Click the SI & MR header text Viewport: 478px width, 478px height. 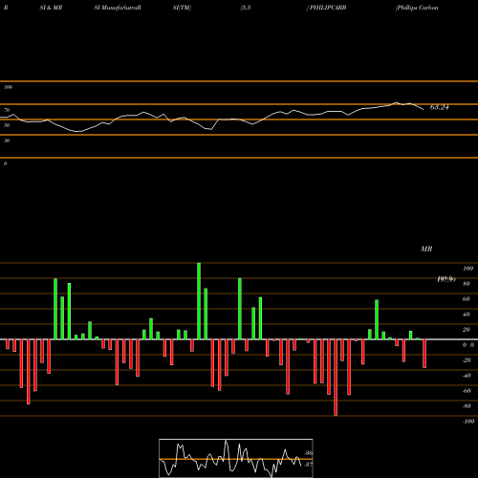tap(51, 8)
